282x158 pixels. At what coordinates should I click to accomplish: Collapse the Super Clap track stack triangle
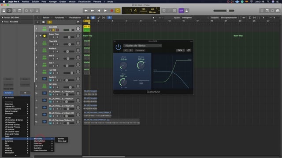41,36
